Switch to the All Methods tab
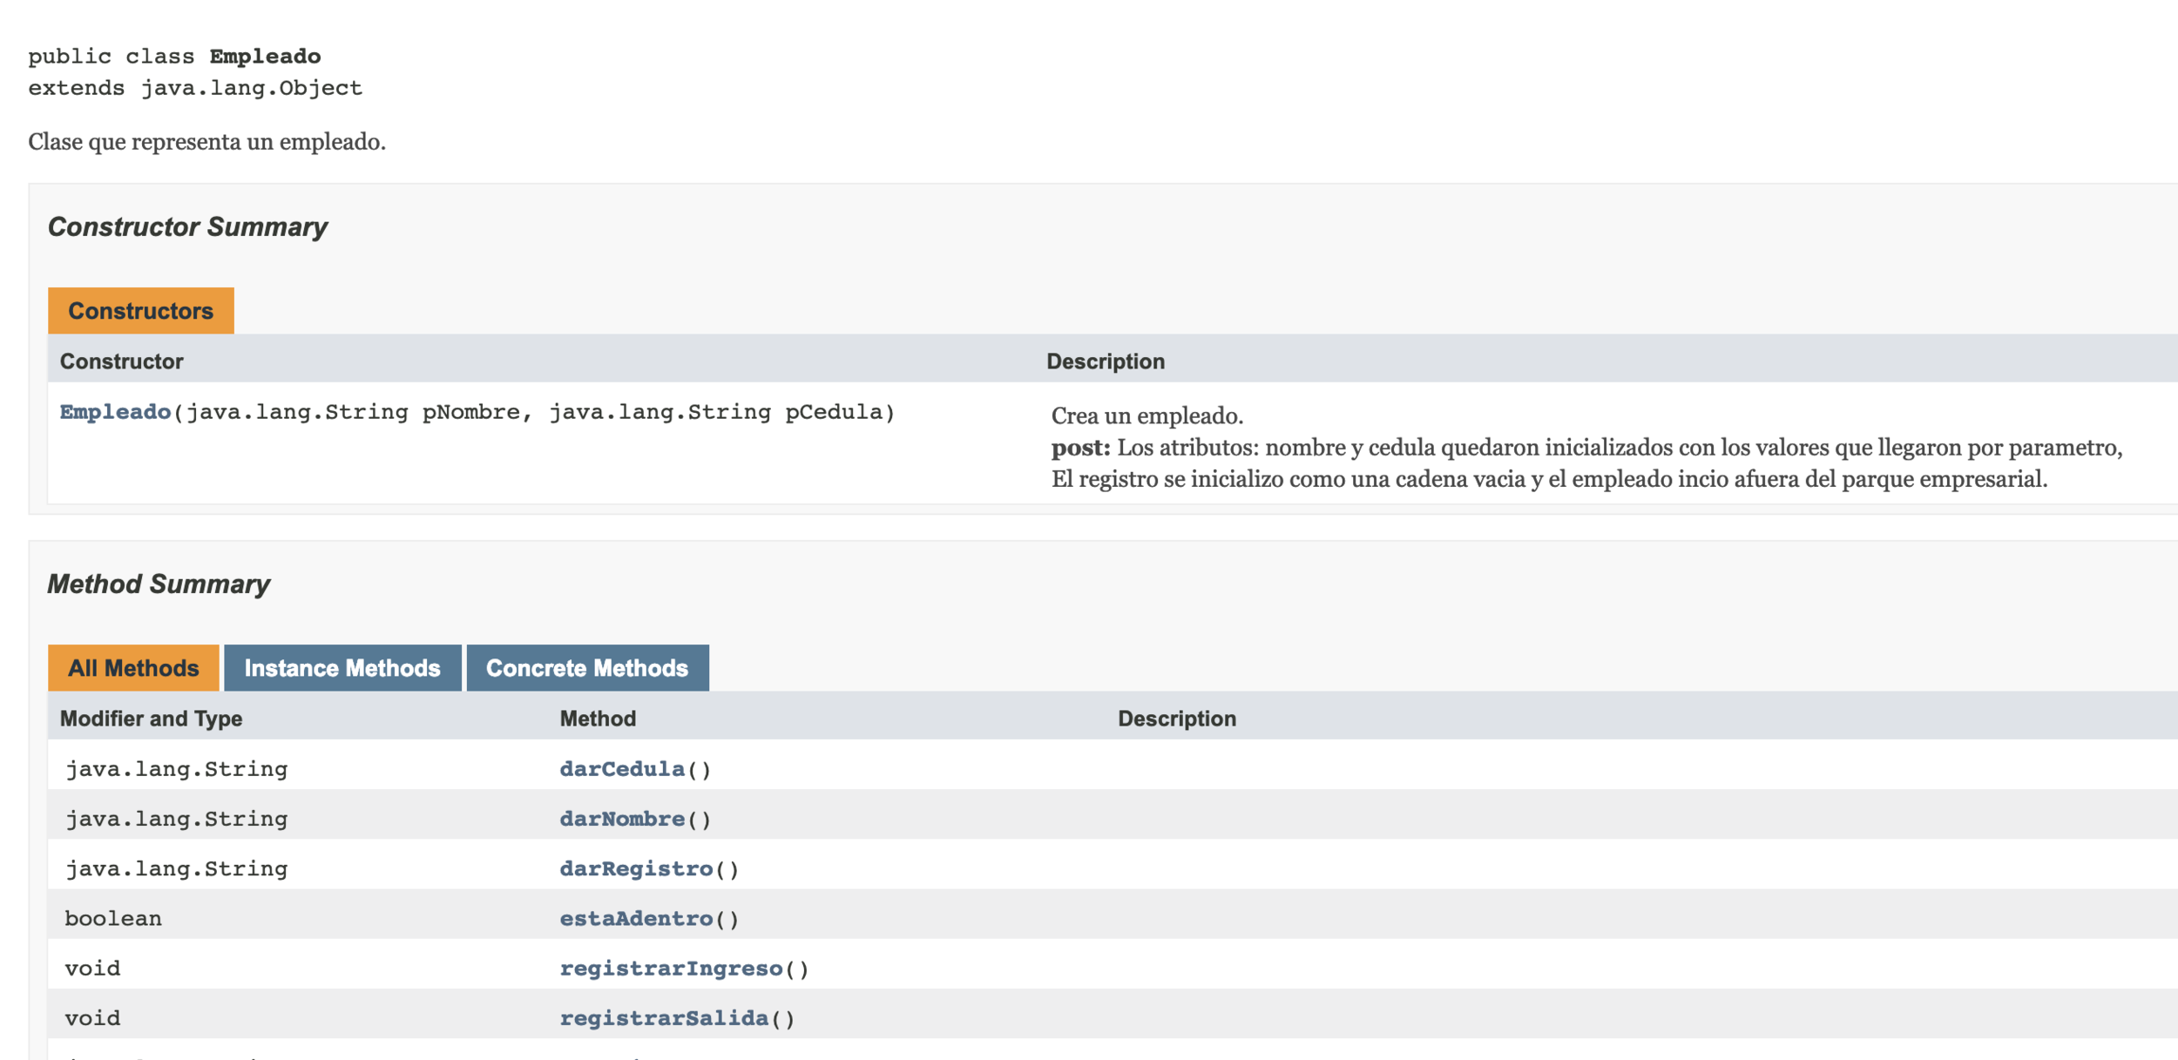The width and height of the screenshot is (2178, 1060). 133,668
